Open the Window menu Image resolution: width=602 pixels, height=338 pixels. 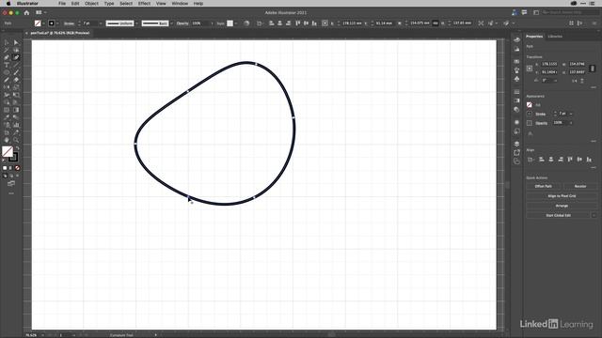coord(180,4)
